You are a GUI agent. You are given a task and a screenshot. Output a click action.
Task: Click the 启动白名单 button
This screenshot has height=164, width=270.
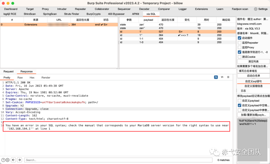pos(253,76)
